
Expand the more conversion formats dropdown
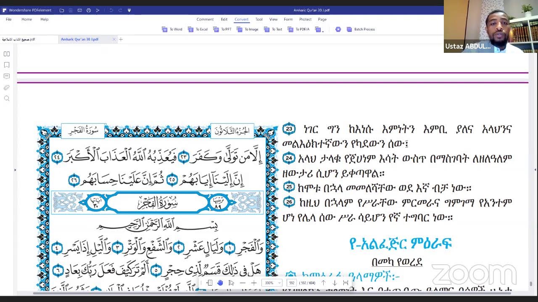pos(319,29)
